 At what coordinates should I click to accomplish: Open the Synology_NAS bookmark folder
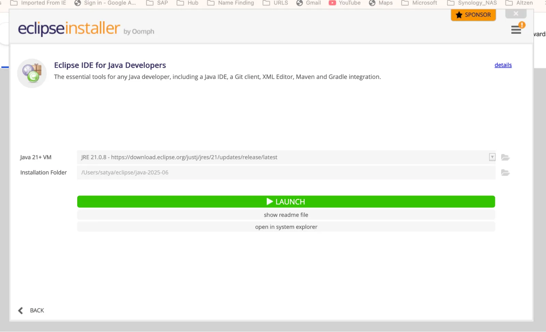click(x=472, y=3)
